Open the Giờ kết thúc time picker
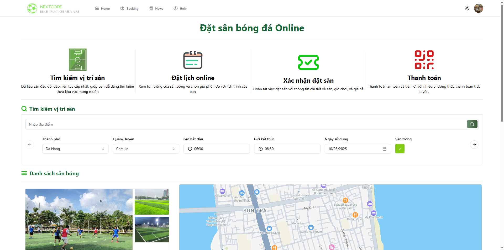The height and width of the screenshot is (250, 504). 287,149
